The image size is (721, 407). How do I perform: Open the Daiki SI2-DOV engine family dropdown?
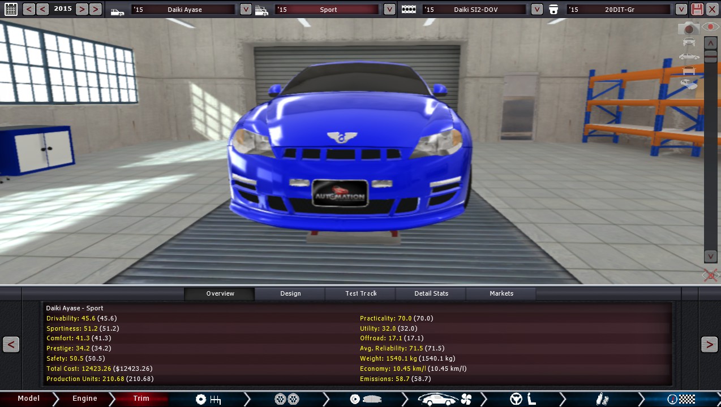click(537, 10)
